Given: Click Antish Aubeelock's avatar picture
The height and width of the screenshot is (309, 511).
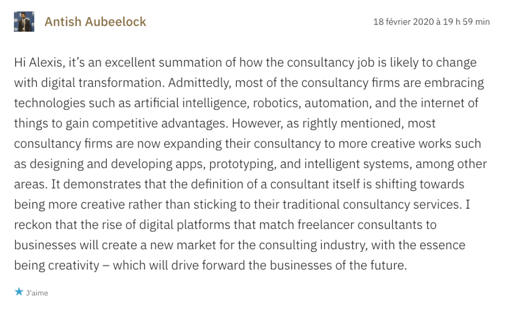Looking at the screenshot, I should tap(24, 22).
